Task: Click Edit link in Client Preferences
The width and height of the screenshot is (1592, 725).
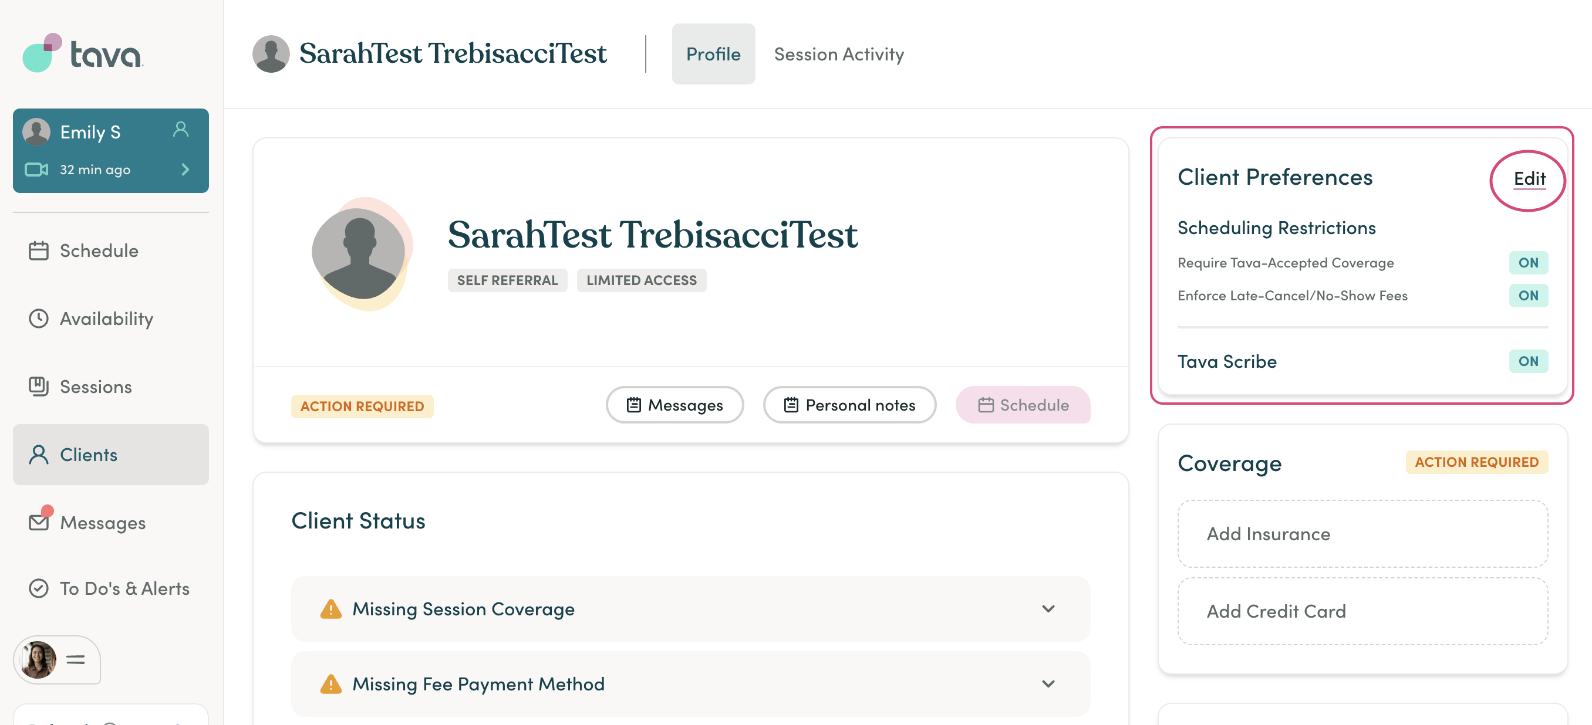Action: pos(1529,178)
